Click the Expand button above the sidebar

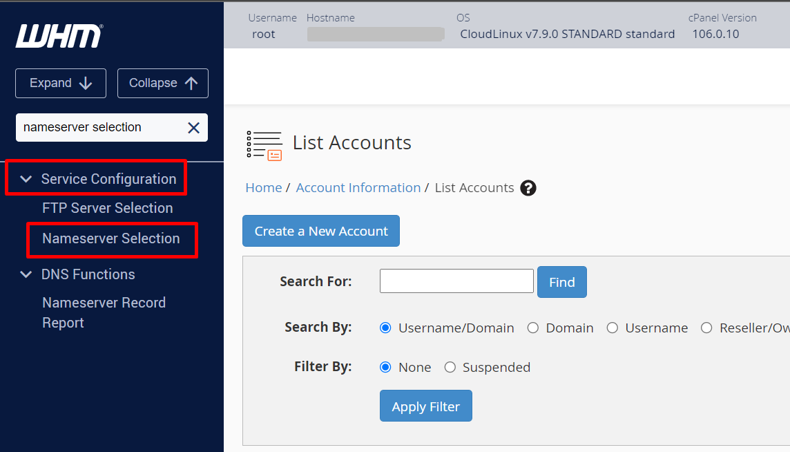tap(60, 82)
